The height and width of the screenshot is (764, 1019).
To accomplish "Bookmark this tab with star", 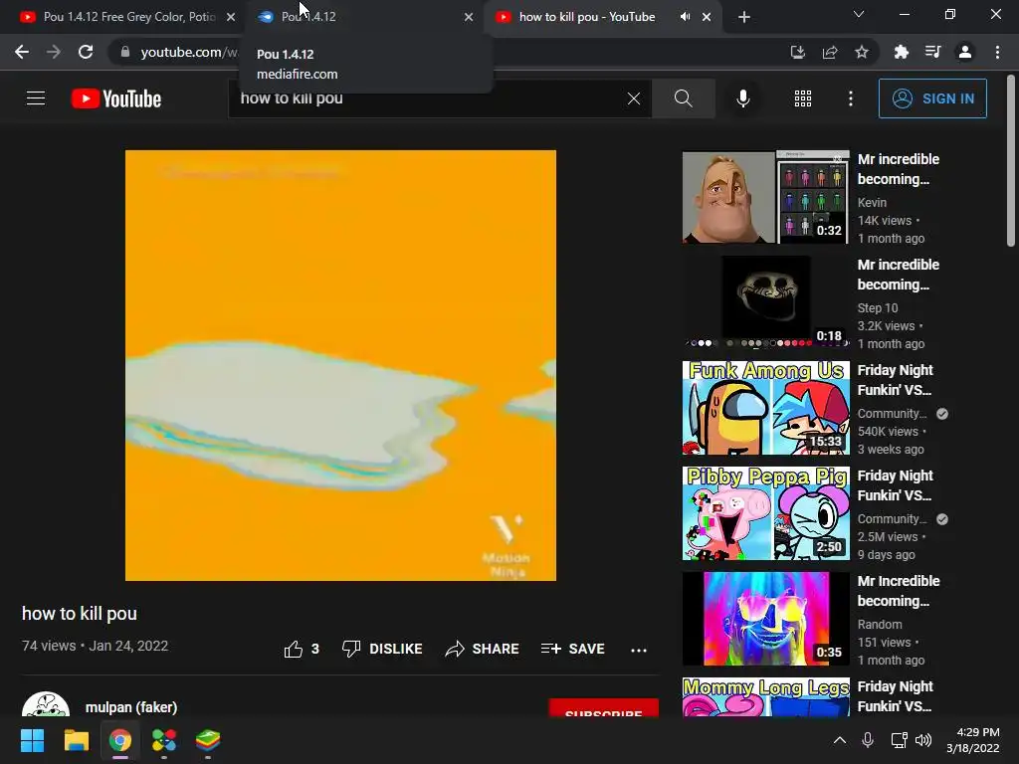I will [x=862, y=52].
